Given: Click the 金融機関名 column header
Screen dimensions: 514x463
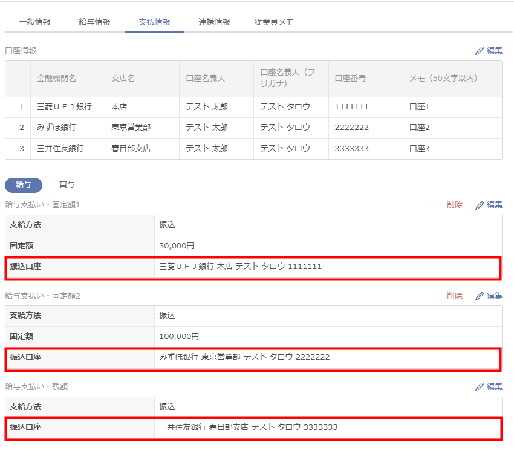Looking at the screenshot, I should pos(56,79).
